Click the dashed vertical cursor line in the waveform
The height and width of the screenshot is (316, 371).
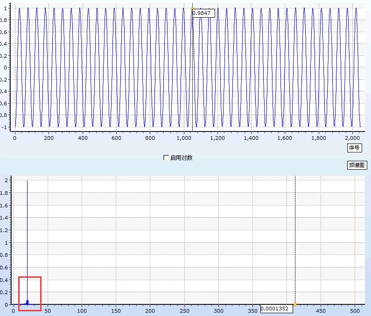(x=192, y=71)
